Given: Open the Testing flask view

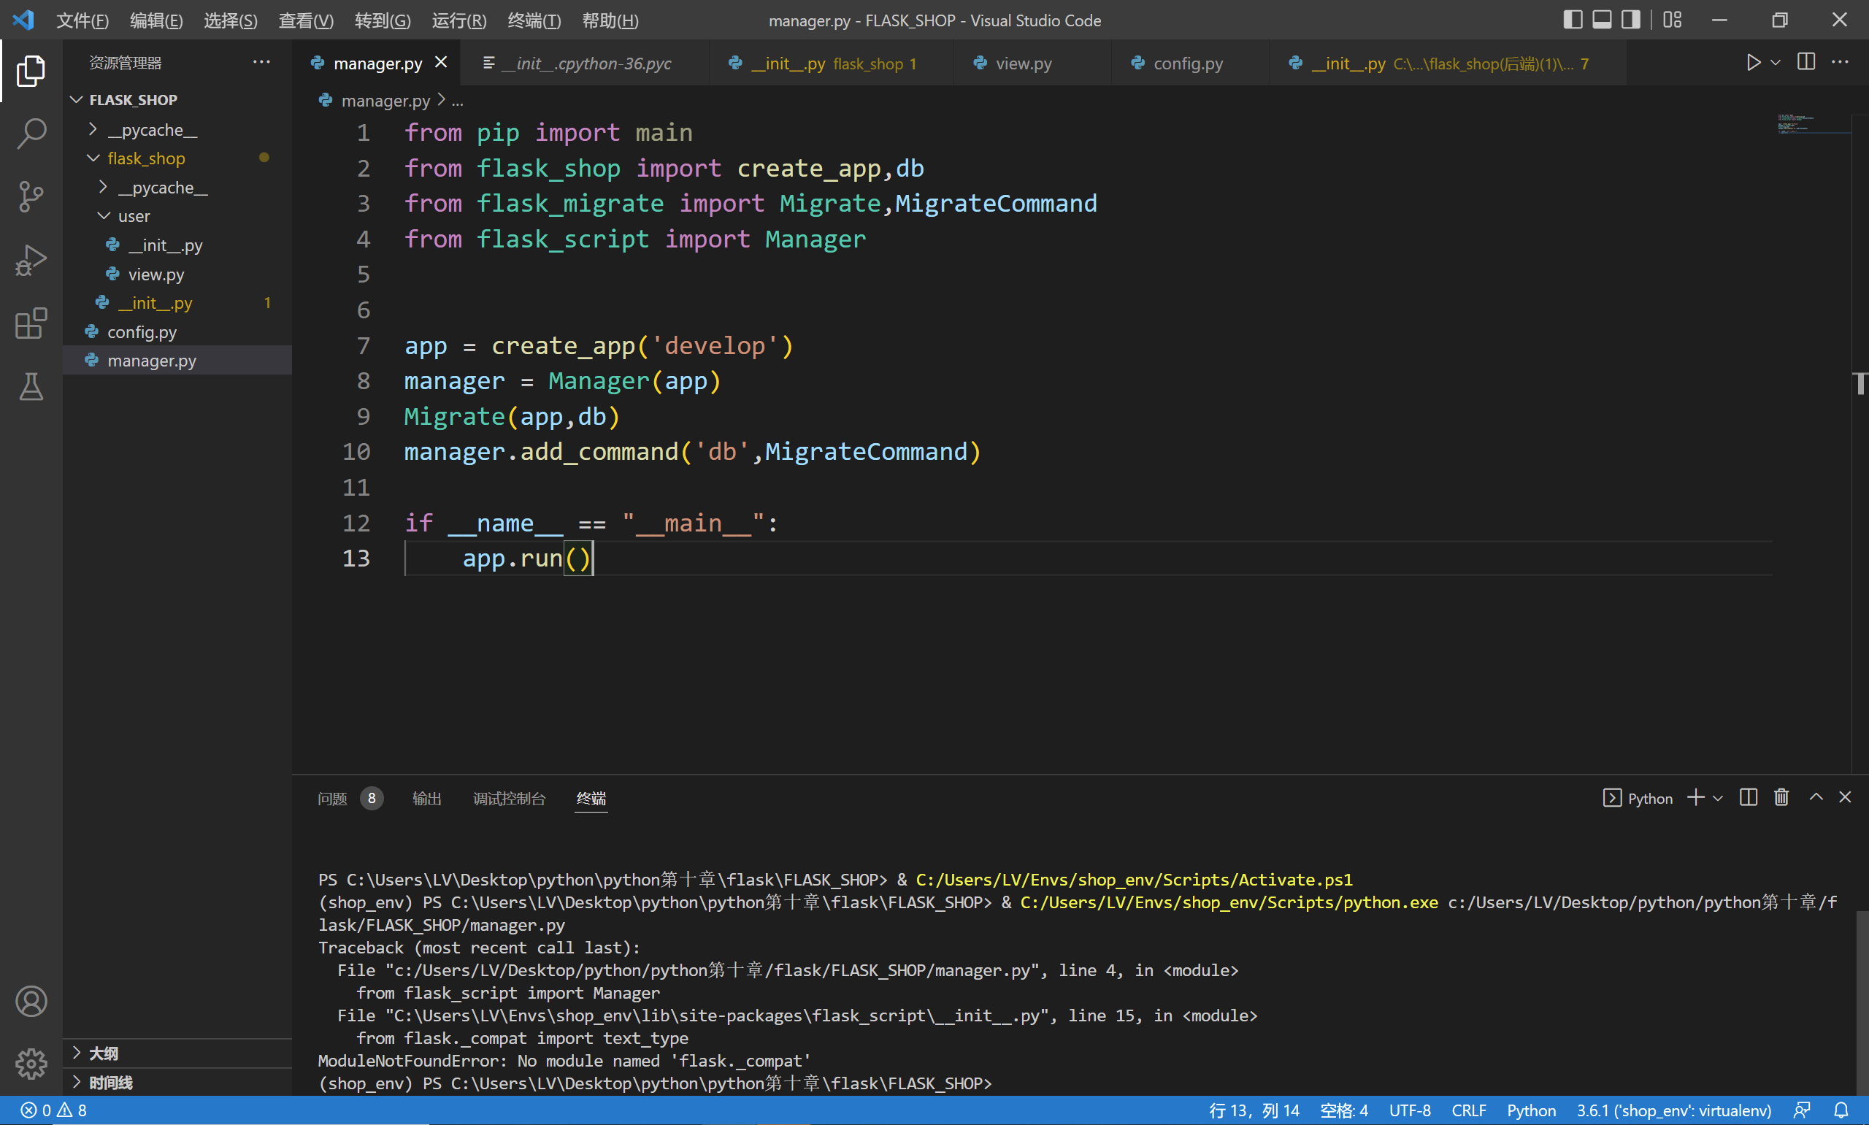Looking at the screenshot, I should [x=31, y=387].
